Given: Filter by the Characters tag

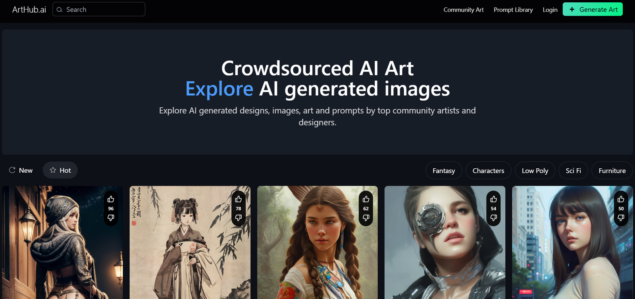Looking at the screenshot, I should 488,171.
